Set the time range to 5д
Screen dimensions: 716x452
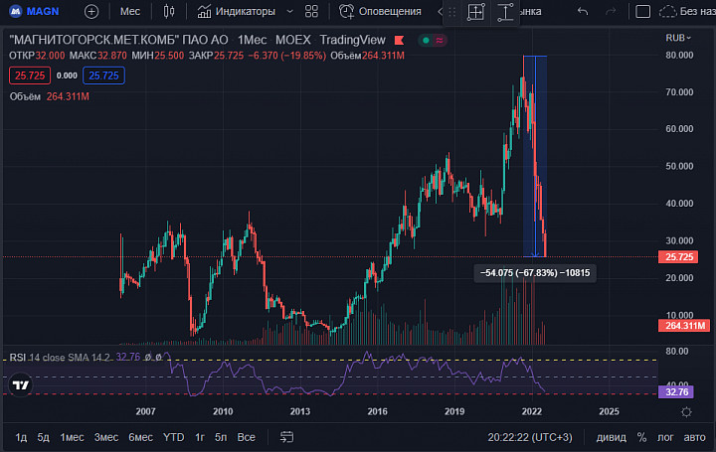(44, 437)
